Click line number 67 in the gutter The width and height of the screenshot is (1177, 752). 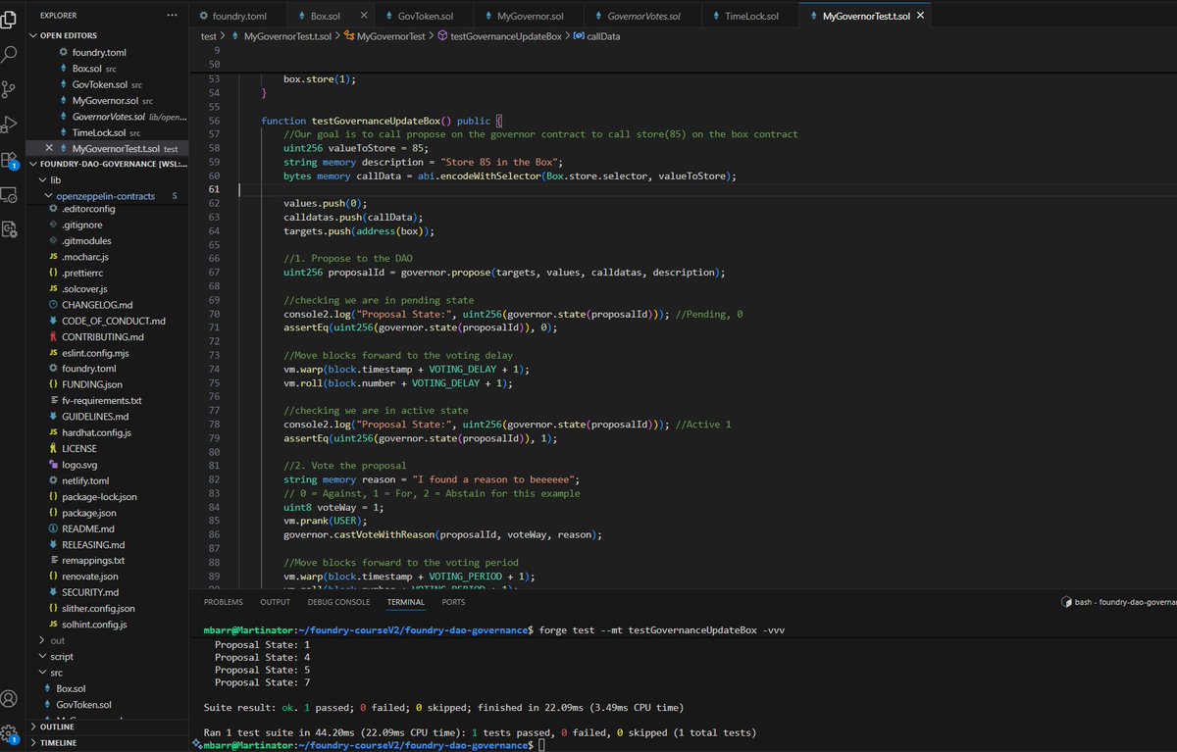coord(216,272)
